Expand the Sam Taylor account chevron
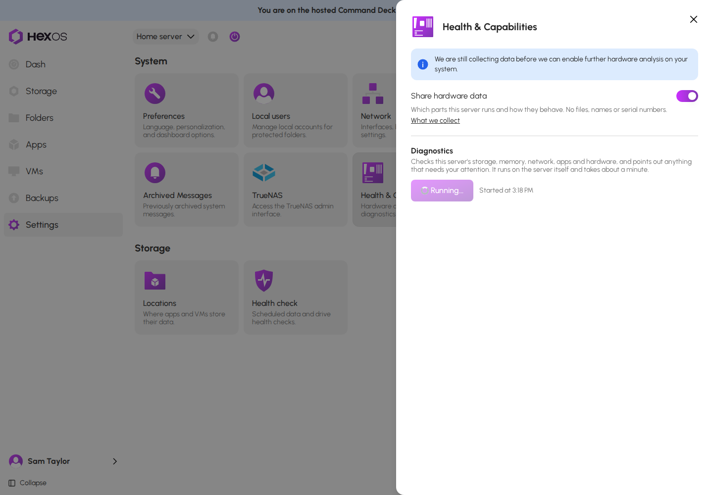713x495 pixels. click(x=115, y=461)
